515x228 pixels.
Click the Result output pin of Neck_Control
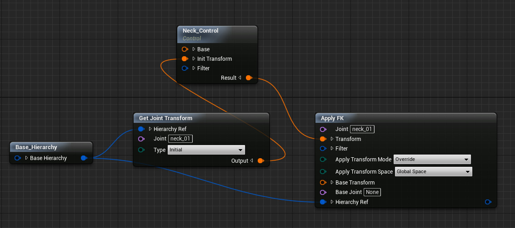click(249, 78)
